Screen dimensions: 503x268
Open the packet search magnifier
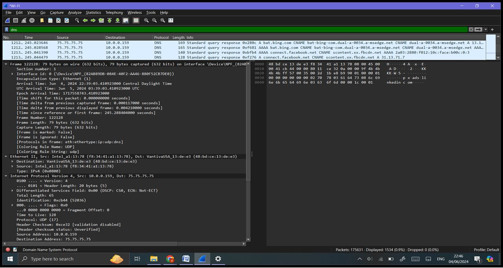77,20
